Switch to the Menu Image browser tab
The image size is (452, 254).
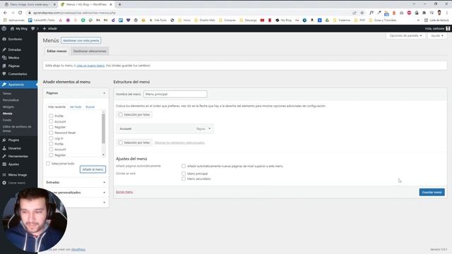pos(29,4)
